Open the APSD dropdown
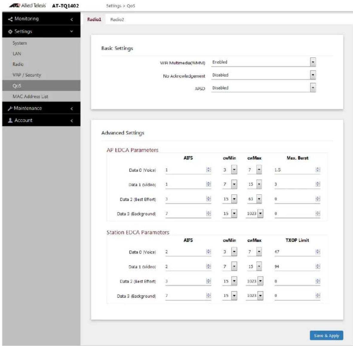 pyautogui.click(x=313, y=88)
